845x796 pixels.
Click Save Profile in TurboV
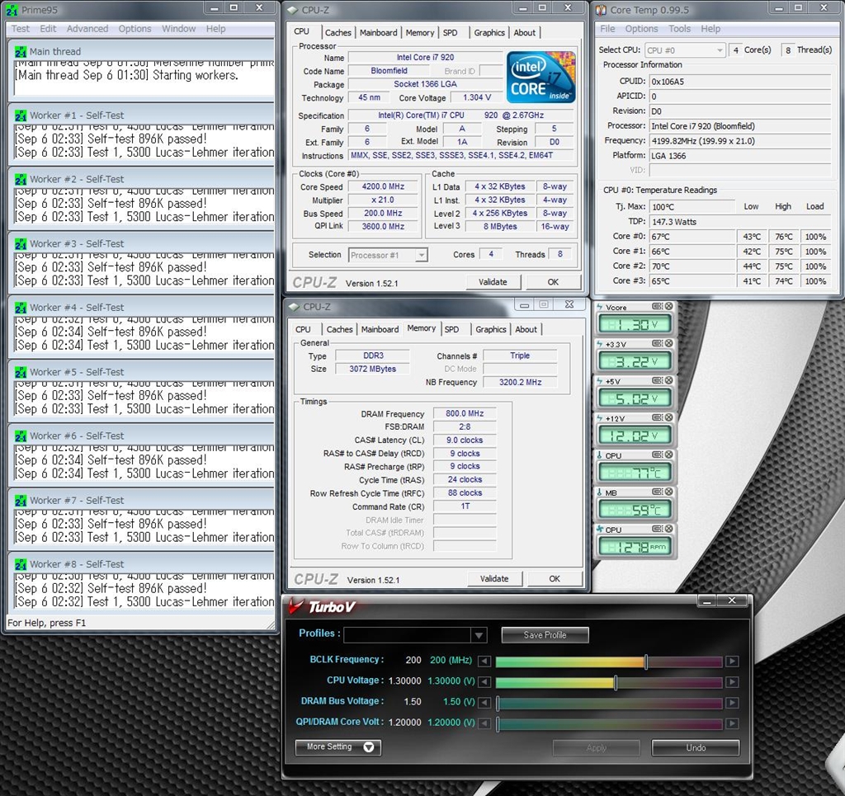[x=545, y=635]
